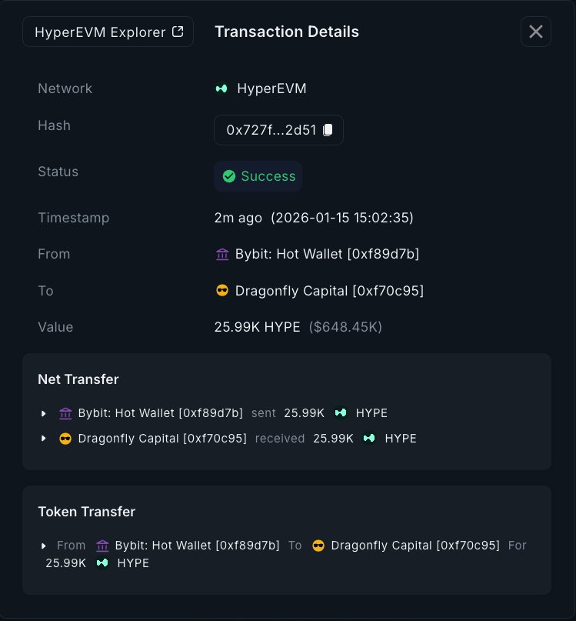Image resolution: width=576 pixels, height=621 pixels.
Task: Expand the Dragonfly Capital received row
Action: click(x=44, y=439)
